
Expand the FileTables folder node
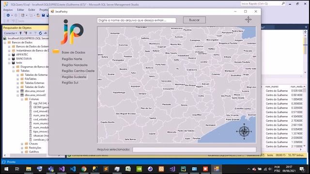point(18,79)
